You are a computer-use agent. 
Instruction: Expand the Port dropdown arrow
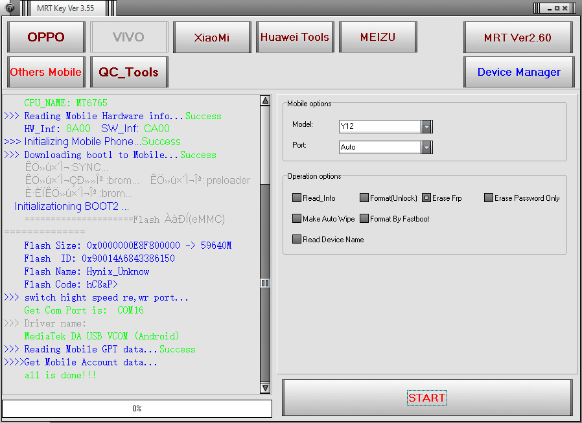(x=426, y=147)
